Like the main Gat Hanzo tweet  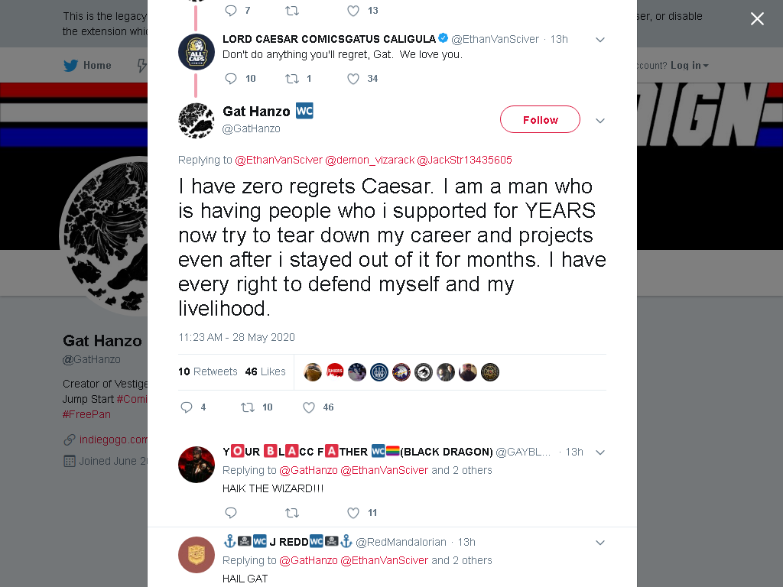(x=309, y=407)
